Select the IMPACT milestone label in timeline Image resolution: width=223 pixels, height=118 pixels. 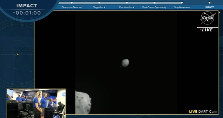click(x=210, y=7)
